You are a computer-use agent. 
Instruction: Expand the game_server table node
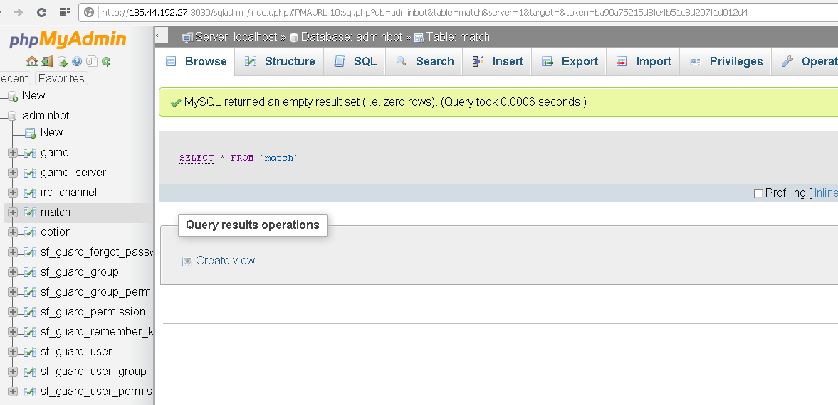click(x=13, y=173)
